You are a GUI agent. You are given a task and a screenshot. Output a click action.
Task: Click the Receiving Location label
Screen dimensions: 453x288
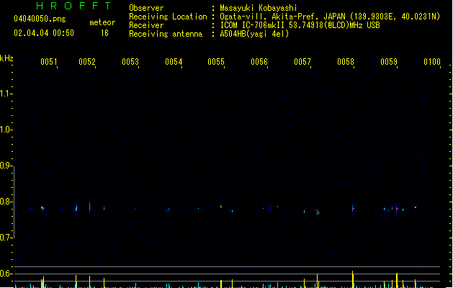tap(168, 17)
